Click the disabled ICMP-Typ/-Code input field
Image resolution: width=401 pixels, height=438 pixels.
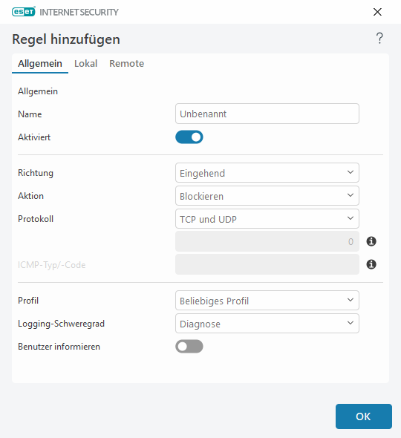click(267, 264)
